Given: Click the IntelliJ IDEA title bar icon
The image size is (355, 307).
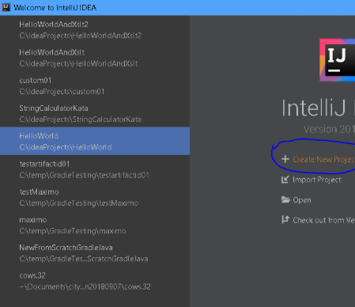Looking at the screenshot, I should point(6,7).
